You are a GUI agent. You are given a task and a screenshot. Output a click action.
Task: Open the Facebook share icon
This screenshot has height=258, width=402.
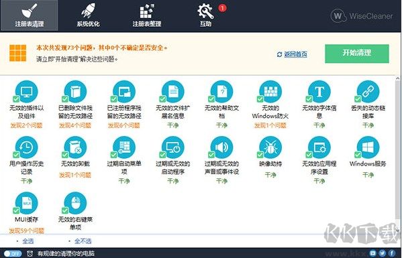pyautogui.click(x=392, y=253)
